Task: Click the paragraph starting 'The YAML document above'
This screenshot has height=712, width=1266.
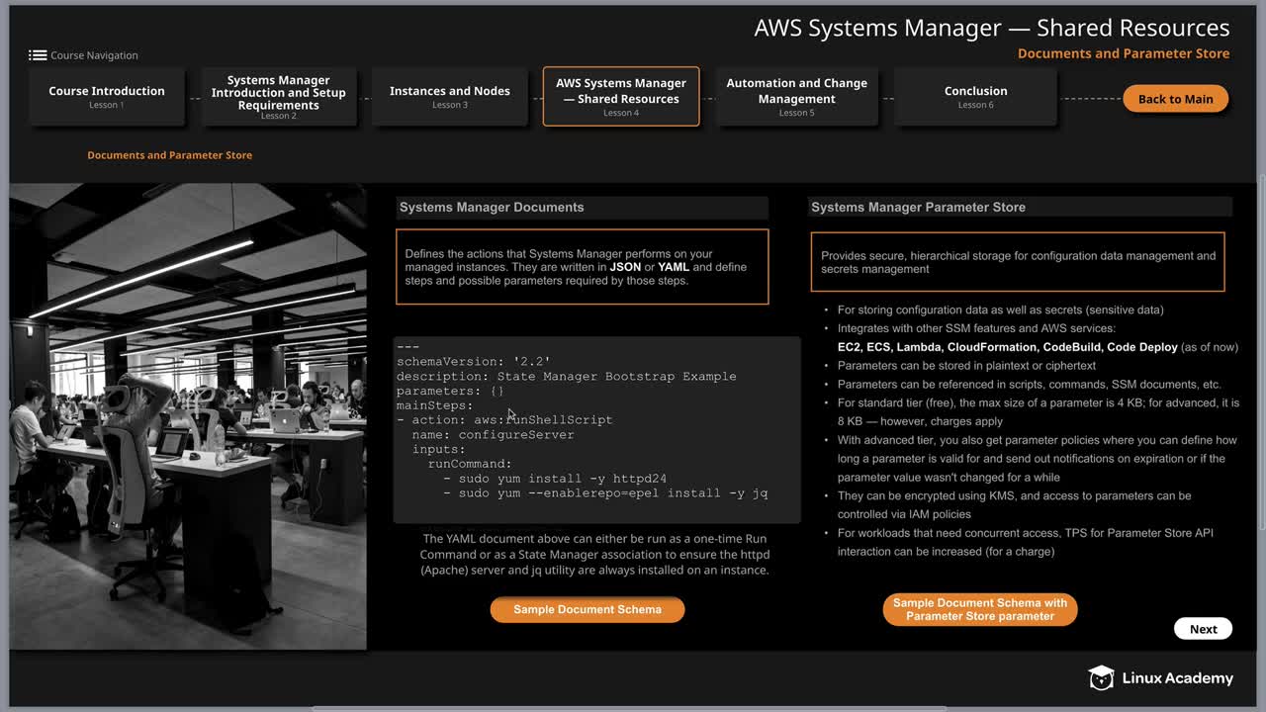Action: (594, 555)
